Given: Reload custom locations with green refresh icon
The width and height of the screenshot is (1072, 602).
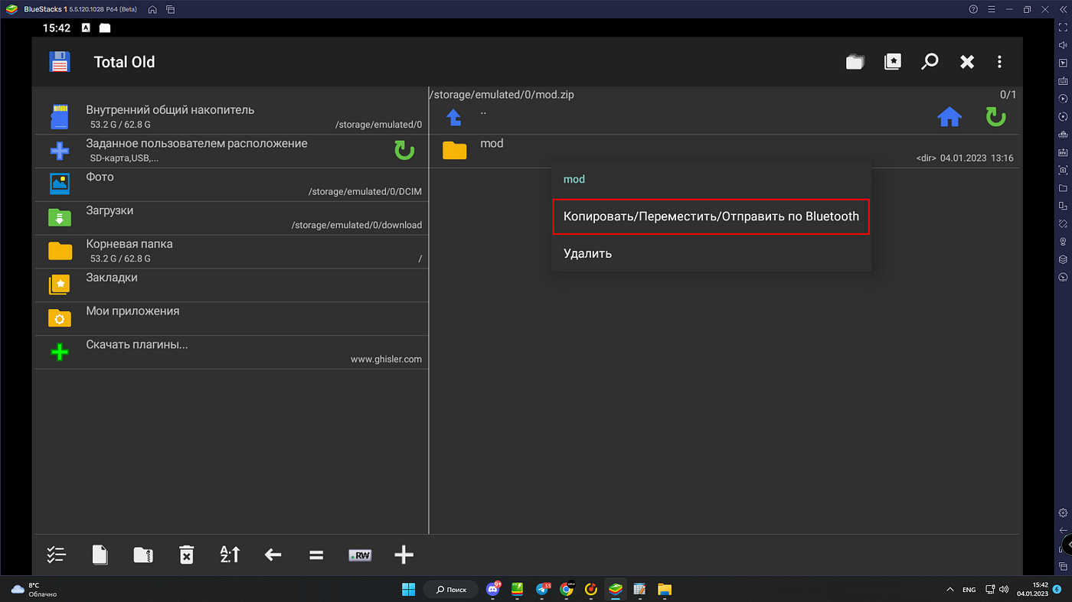Looking at the screenshot, I should tap(404, 151).
